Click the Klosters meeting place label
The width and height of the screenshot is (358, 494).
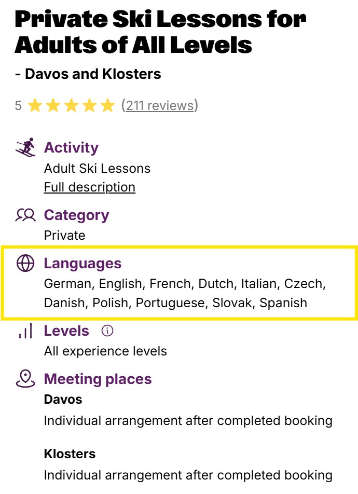[70, 454]
